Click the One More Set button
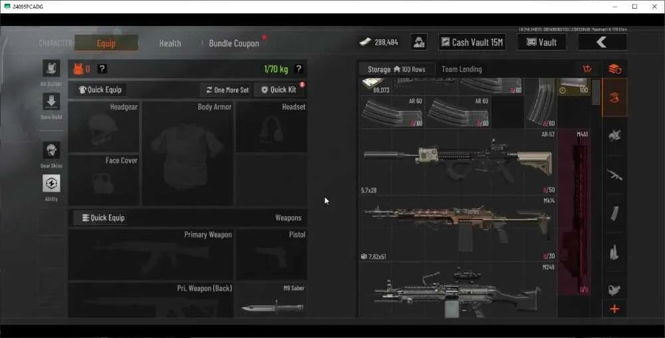665x338 pixels. [227, 90]
